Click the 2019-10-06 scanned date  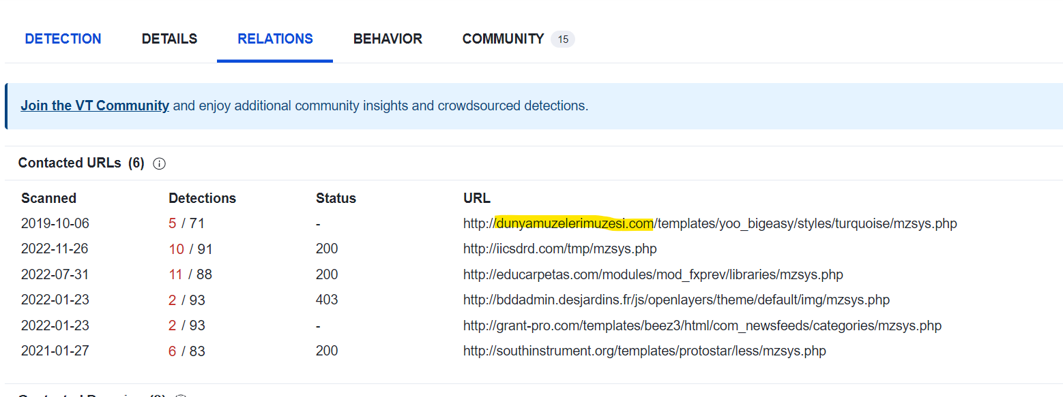(55, 223)
